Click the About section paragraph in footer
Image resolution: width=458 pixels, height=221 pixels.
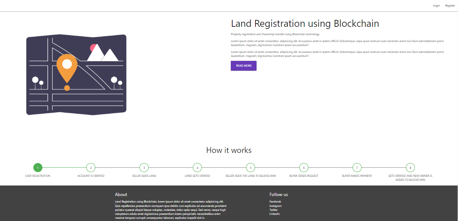[171, 210]
